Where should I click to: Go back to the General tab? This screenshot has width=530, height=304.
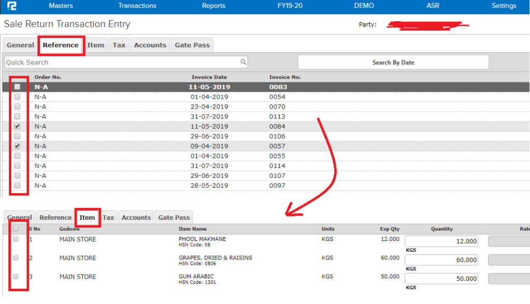pyautogui.click(x=20, y=45)
